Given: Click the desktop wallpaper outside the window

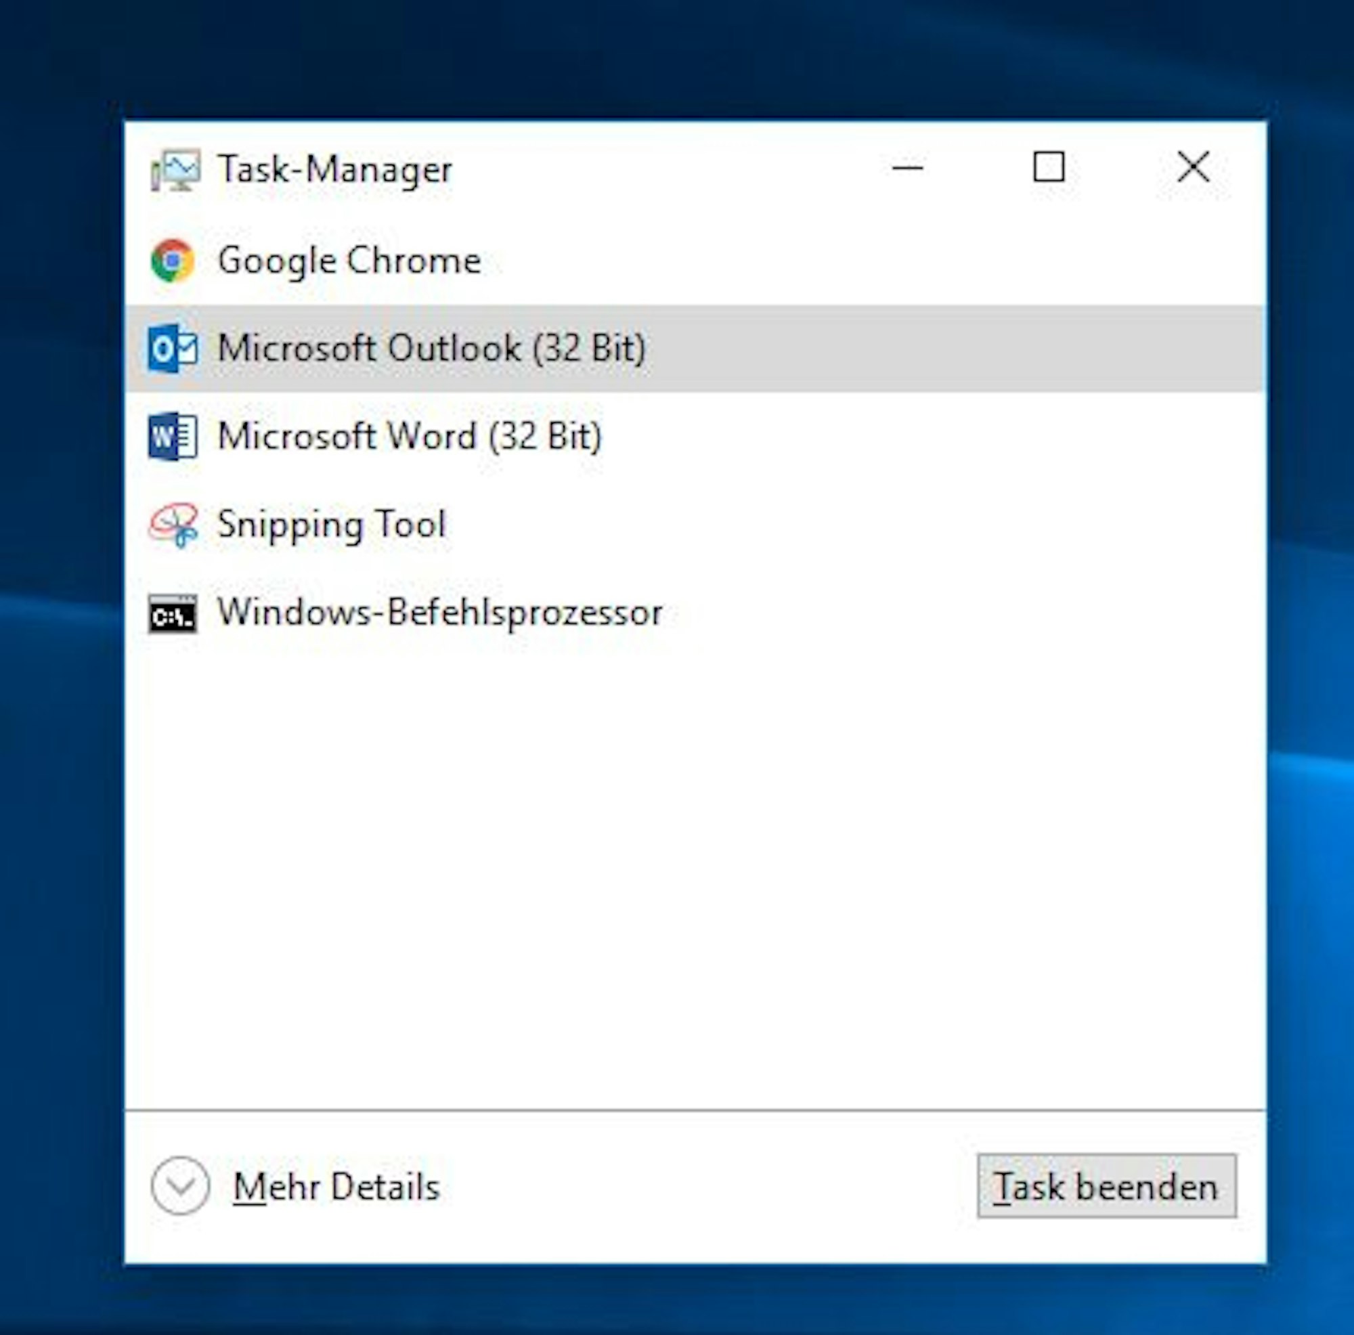Looking at the screenshot, I should tap(56, 701).
